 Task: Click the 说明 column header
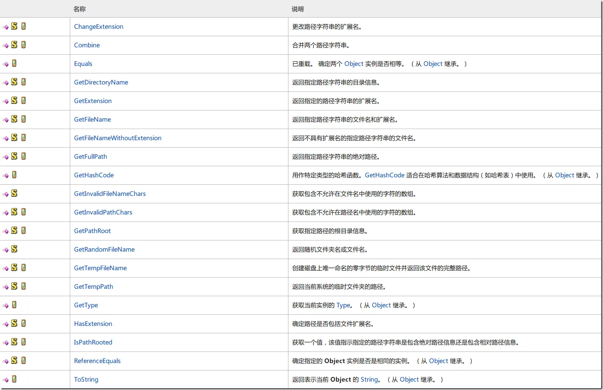298,9
